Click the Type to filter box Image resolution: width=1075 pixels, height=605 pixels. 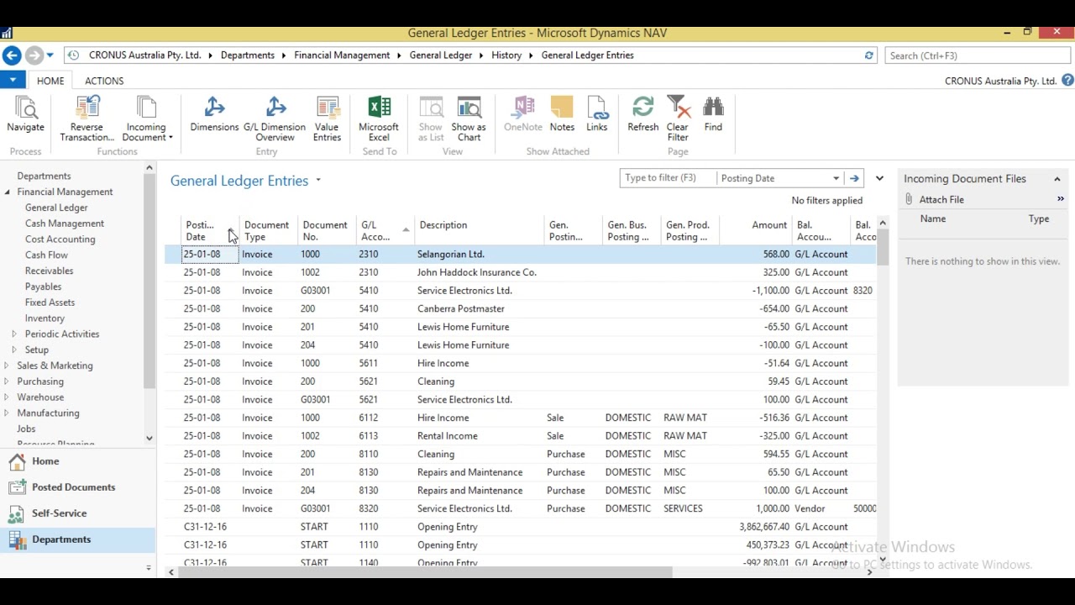[668, 178]
